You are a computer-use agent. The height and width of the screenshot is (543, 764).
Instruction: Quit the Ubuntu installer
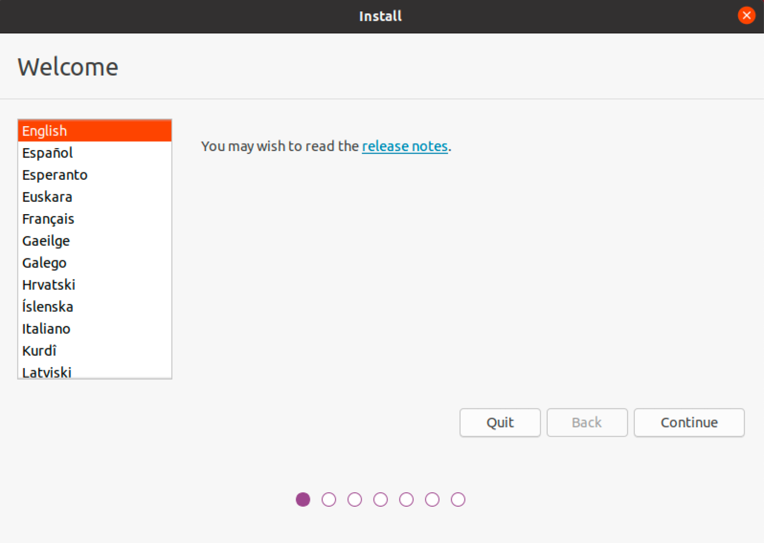pyautogui.click(x=500, y=422)
